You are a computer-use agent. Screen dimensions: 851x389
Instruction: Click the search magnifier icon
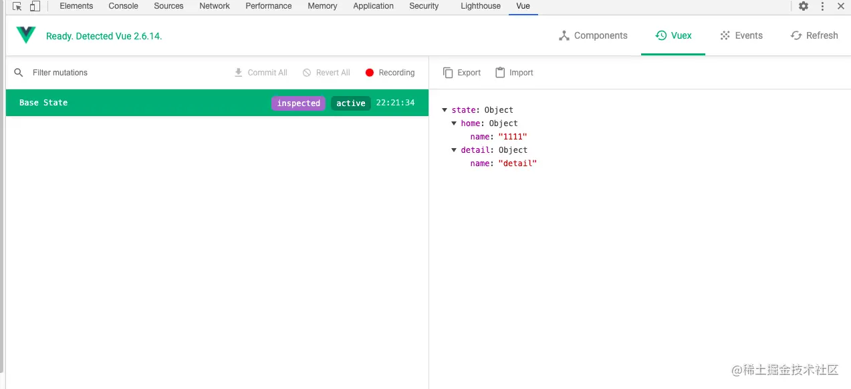pyautogui.click(x=19, y=73)
